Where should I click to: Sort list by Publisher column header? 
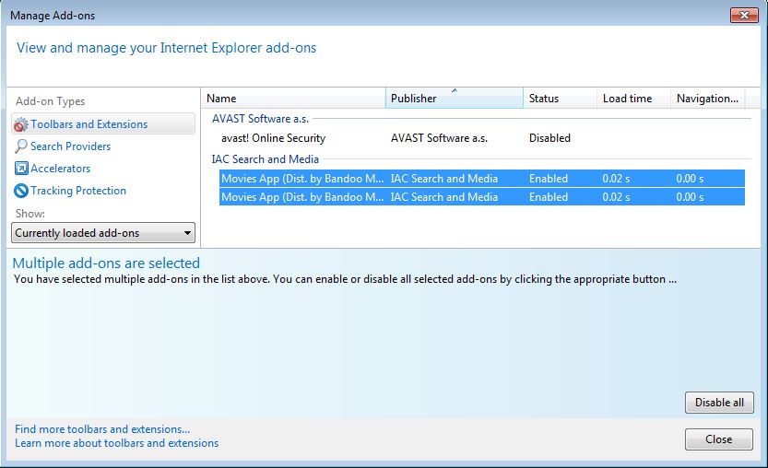(455, 99)
